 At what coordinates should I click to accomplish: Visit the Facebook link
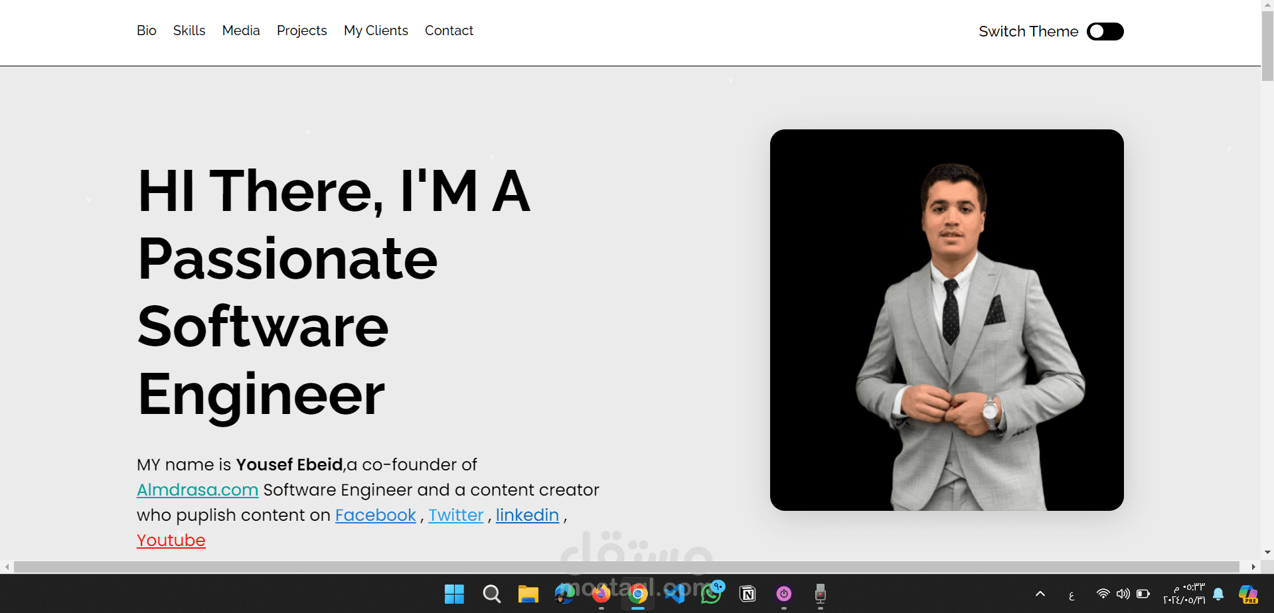(x=376, y=515)
